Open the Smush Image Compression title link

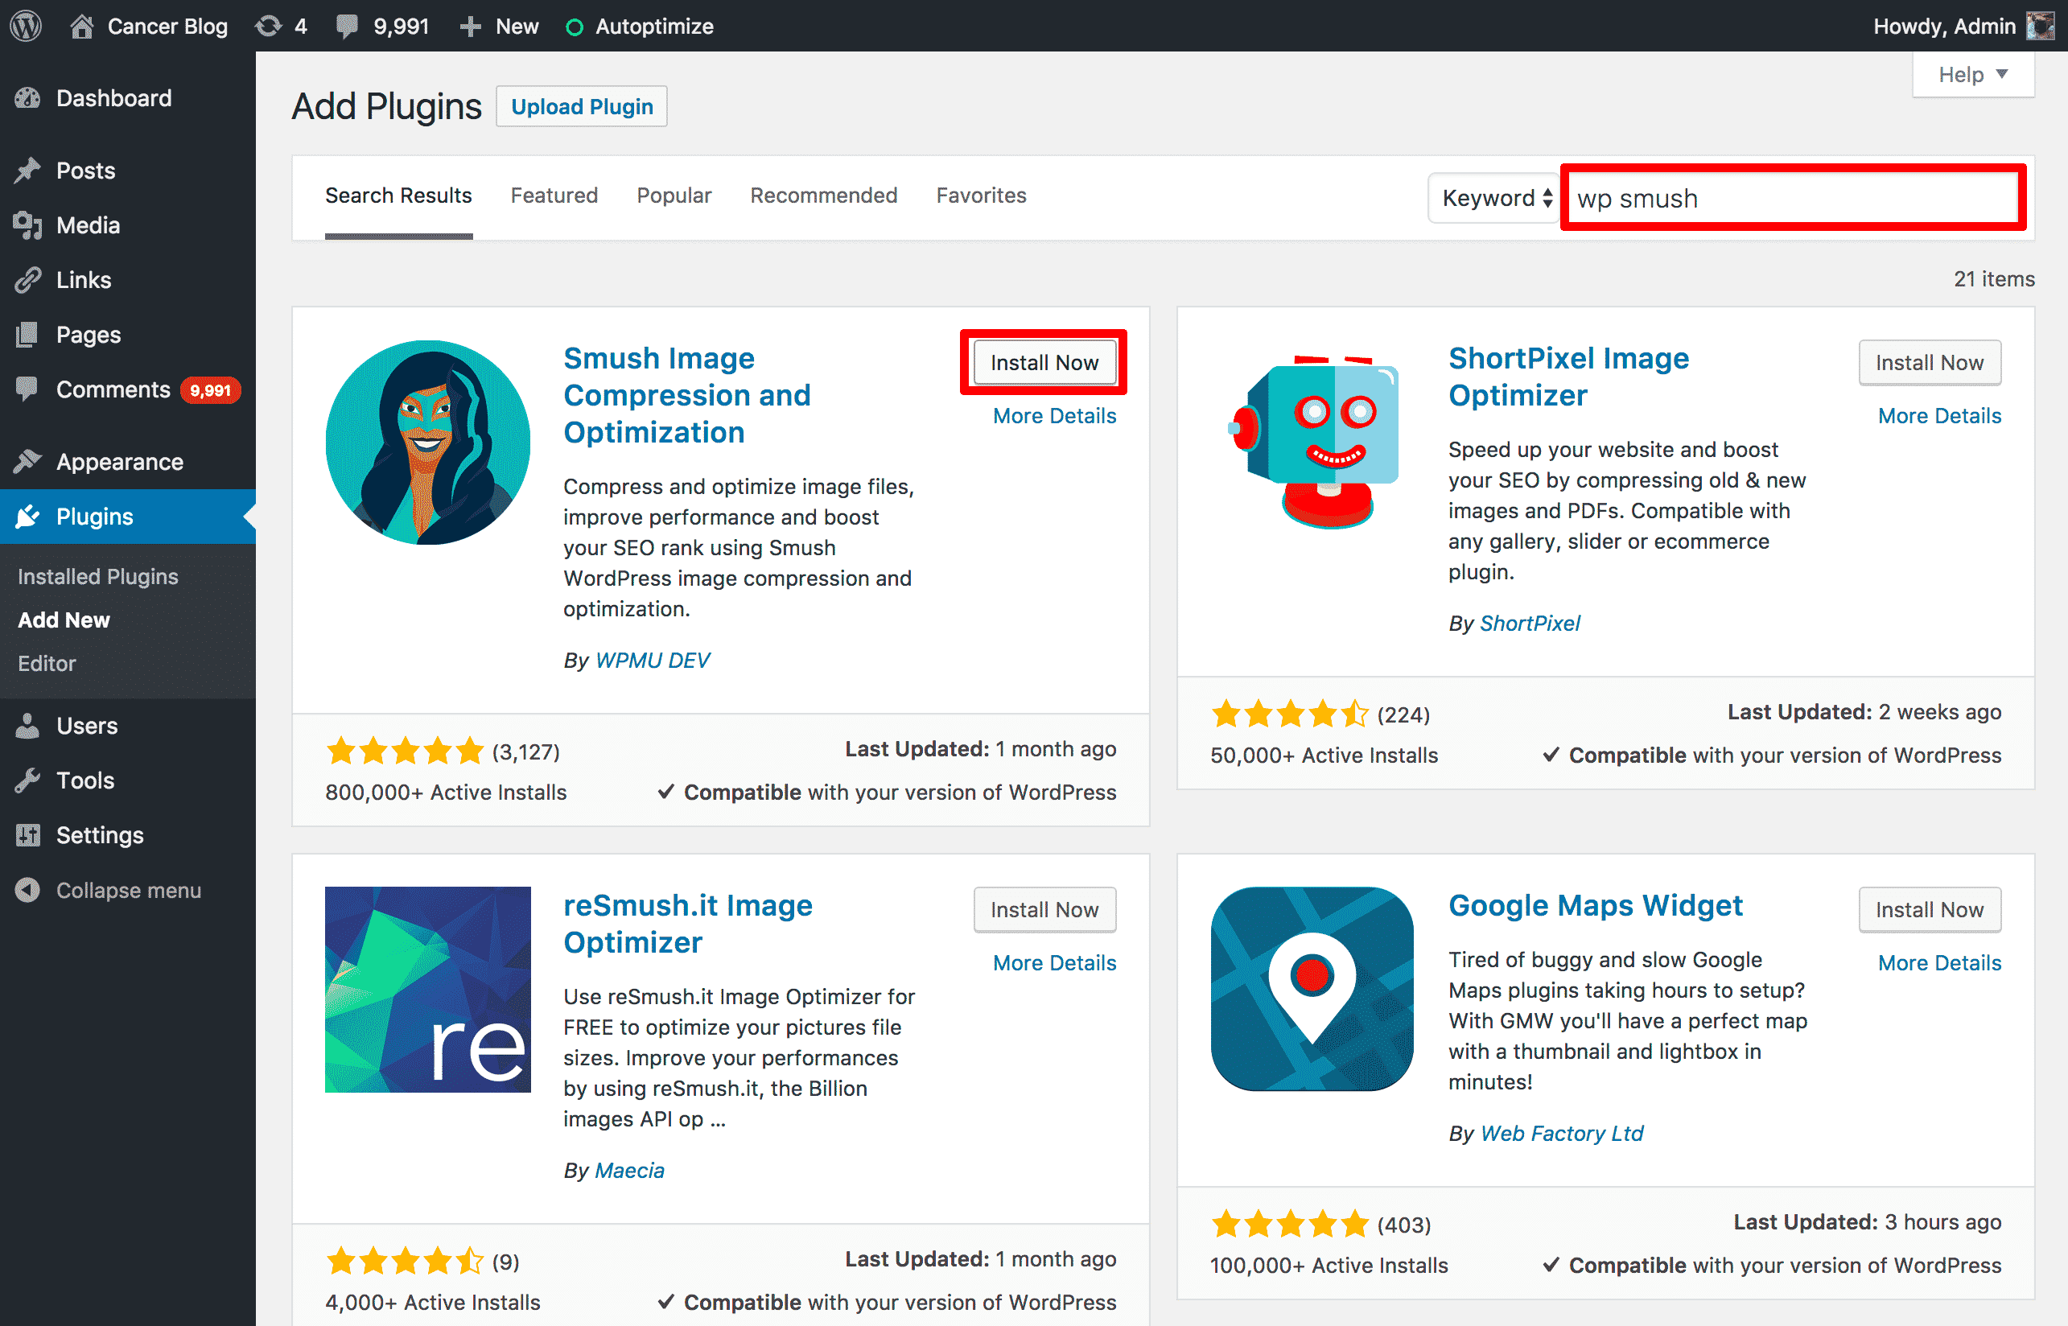tap(687, 395)
